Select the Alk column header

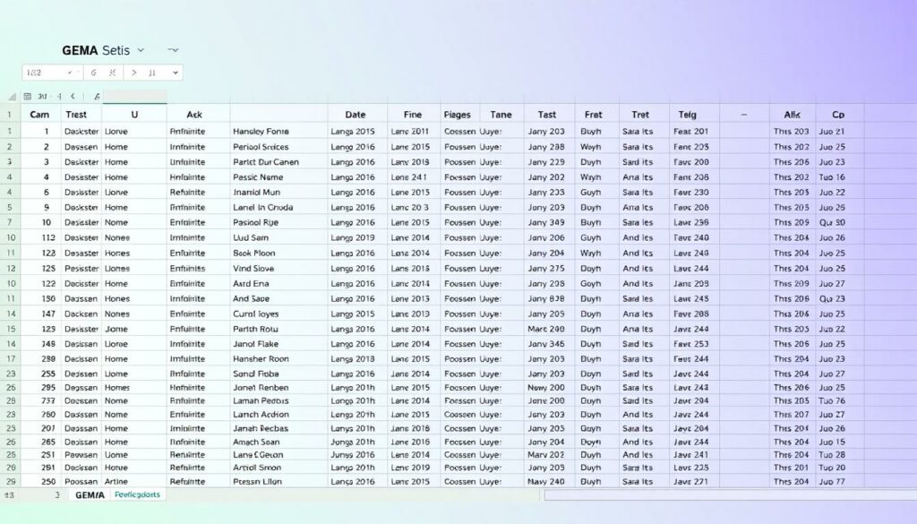793,115
